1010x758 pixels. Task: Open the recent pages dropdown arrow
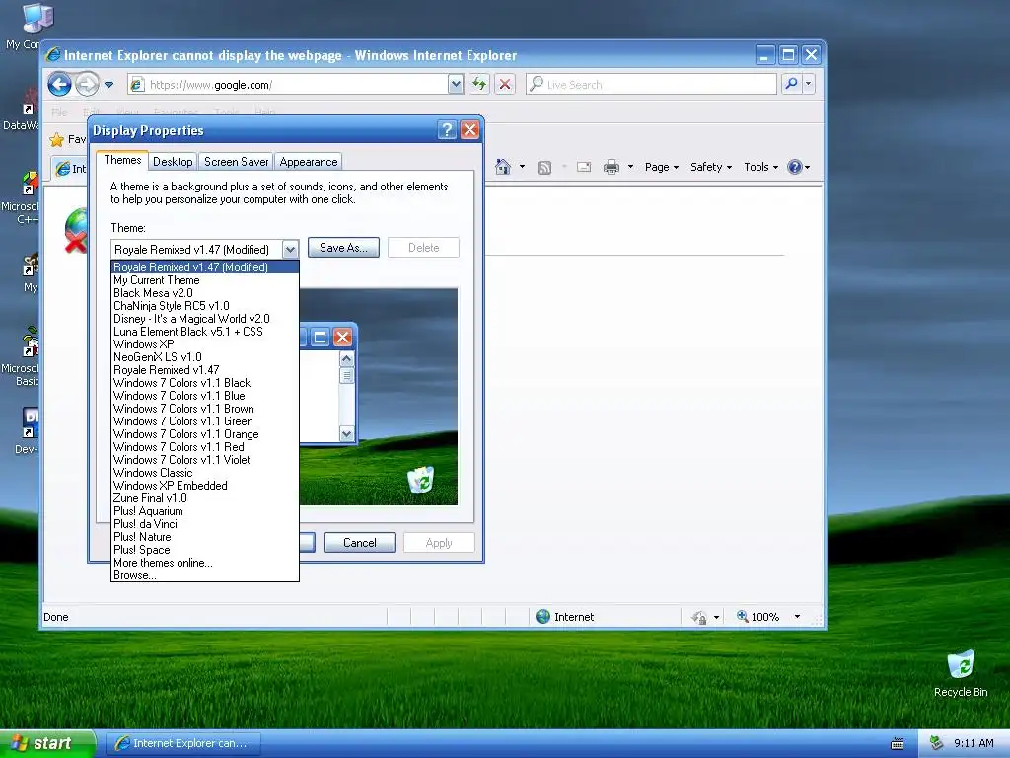(x=108, y=85)
